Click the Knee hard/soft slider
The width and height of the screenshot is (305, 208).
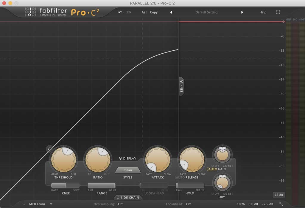point(66,186)
